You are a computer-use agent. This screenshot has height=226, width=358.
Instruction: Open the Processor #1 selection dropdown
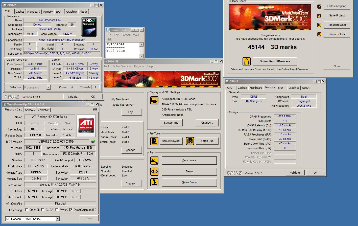click(49, 87)
